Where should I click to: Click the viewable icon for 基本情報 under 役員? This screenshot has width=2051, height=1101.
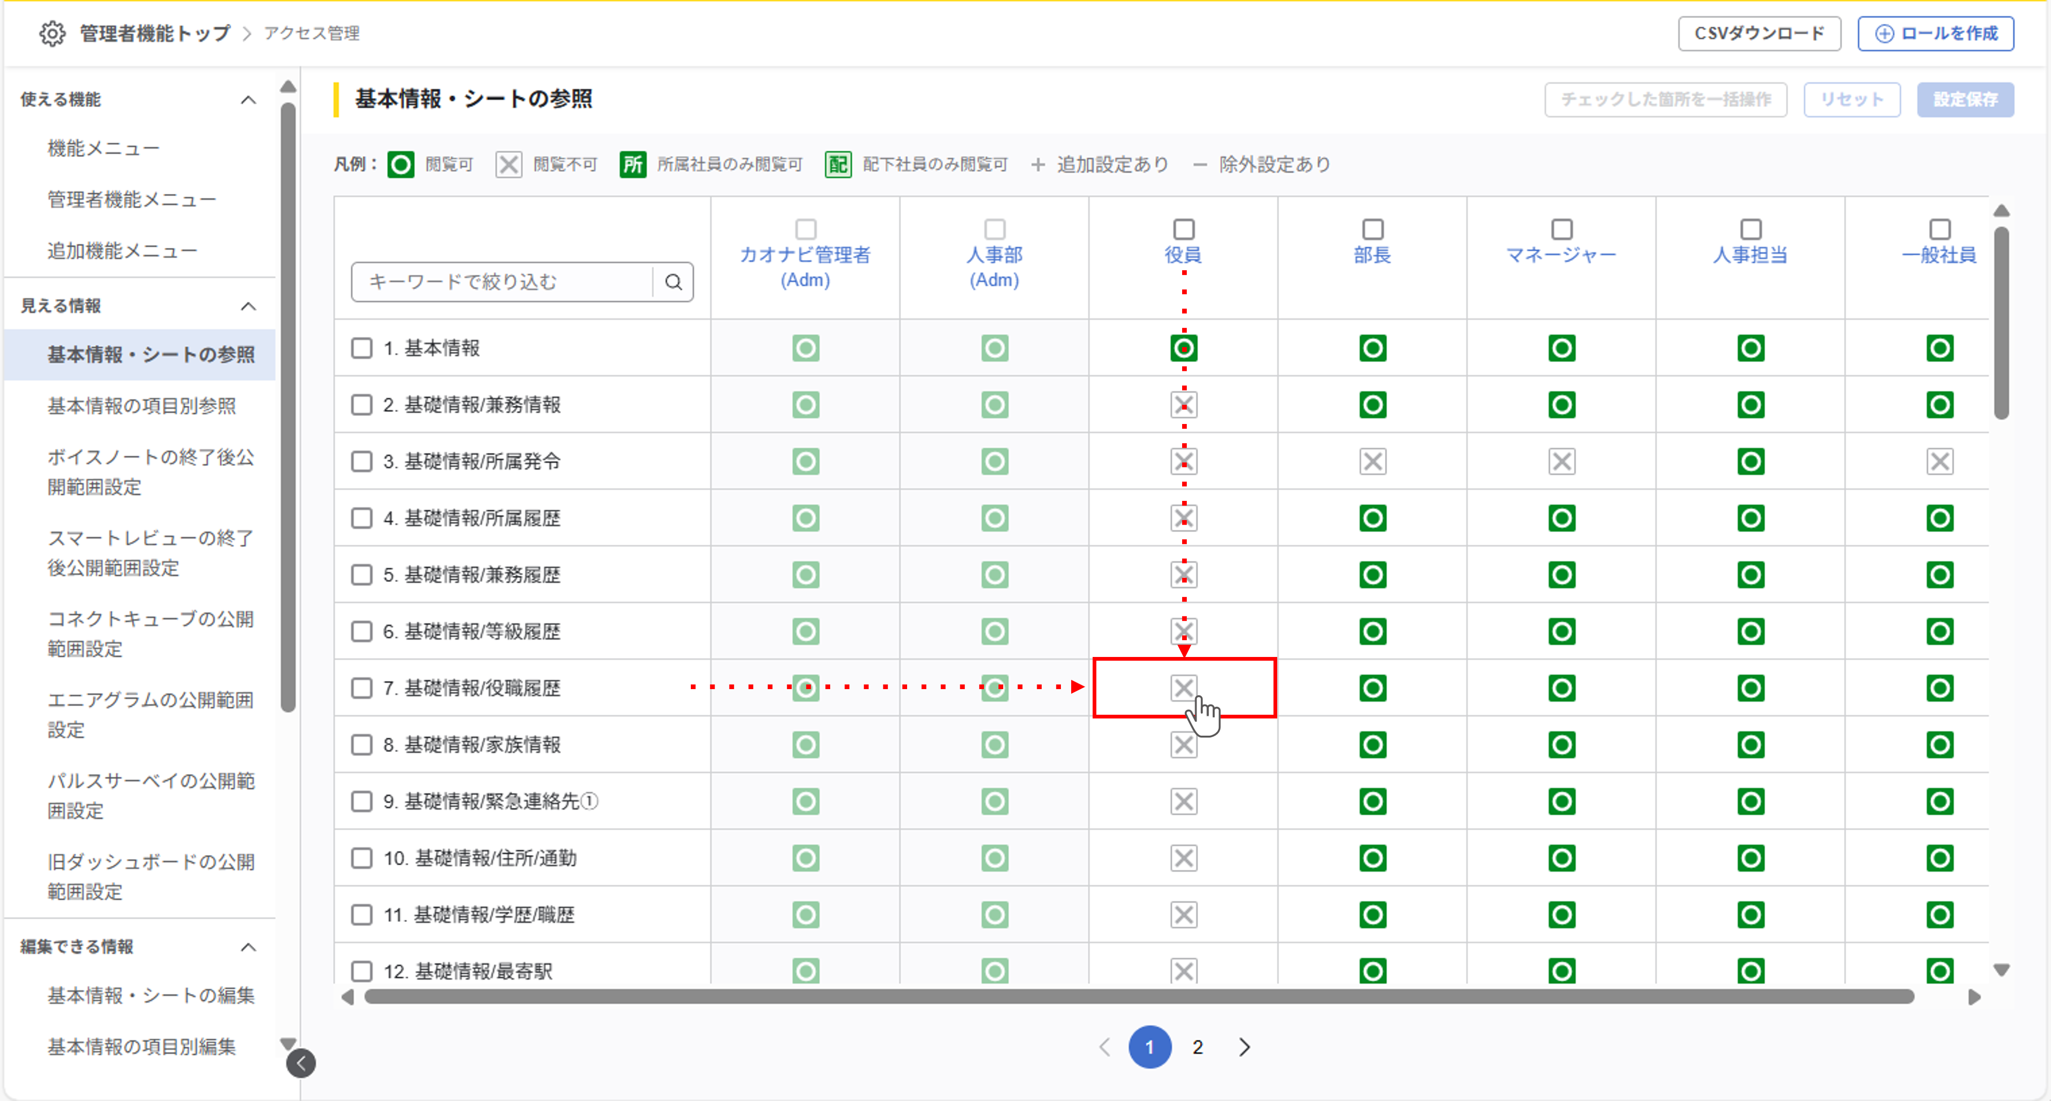pos(1183,348)
